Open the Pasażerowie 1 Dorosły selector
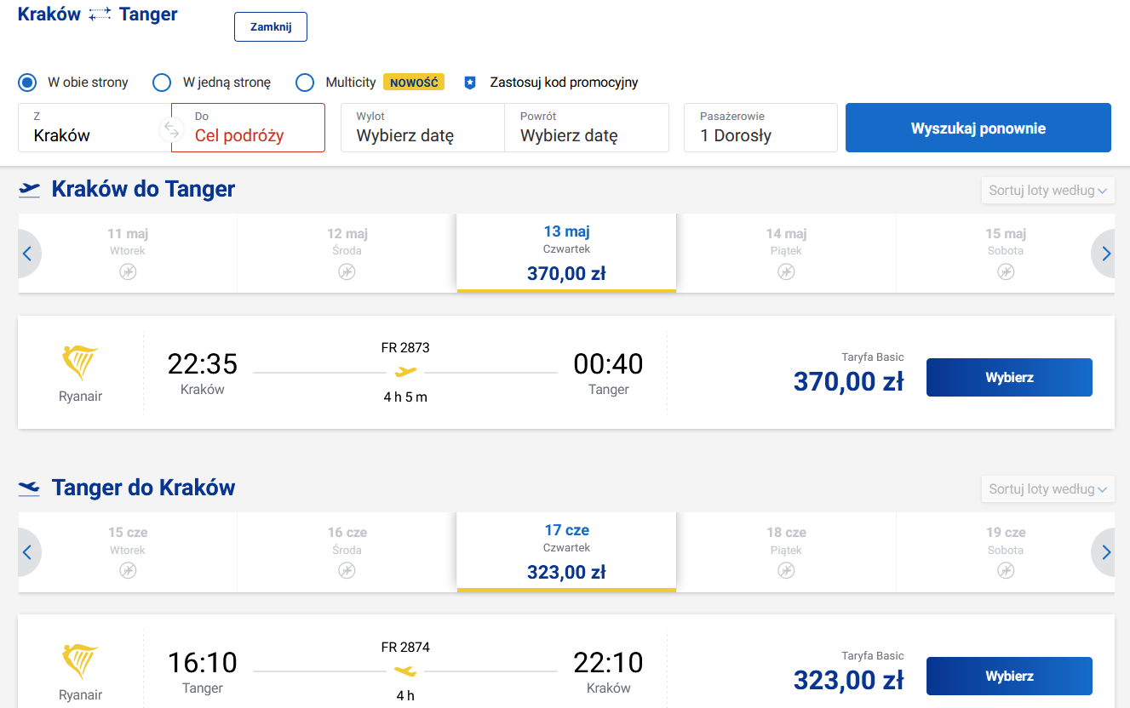Viewport: 1130px width, 708px height. tap(760, 128)
